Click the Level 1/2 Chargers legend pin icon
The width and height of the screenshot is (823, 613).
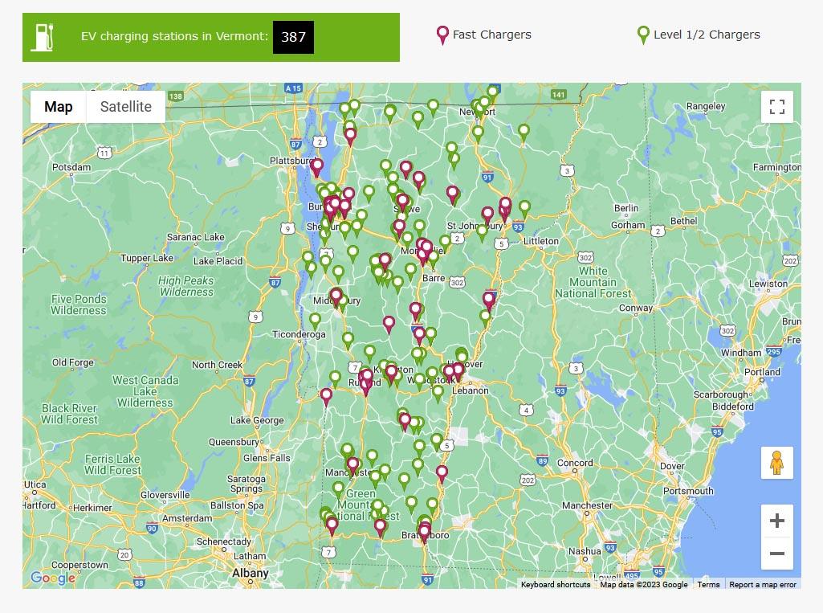point(643,35)
